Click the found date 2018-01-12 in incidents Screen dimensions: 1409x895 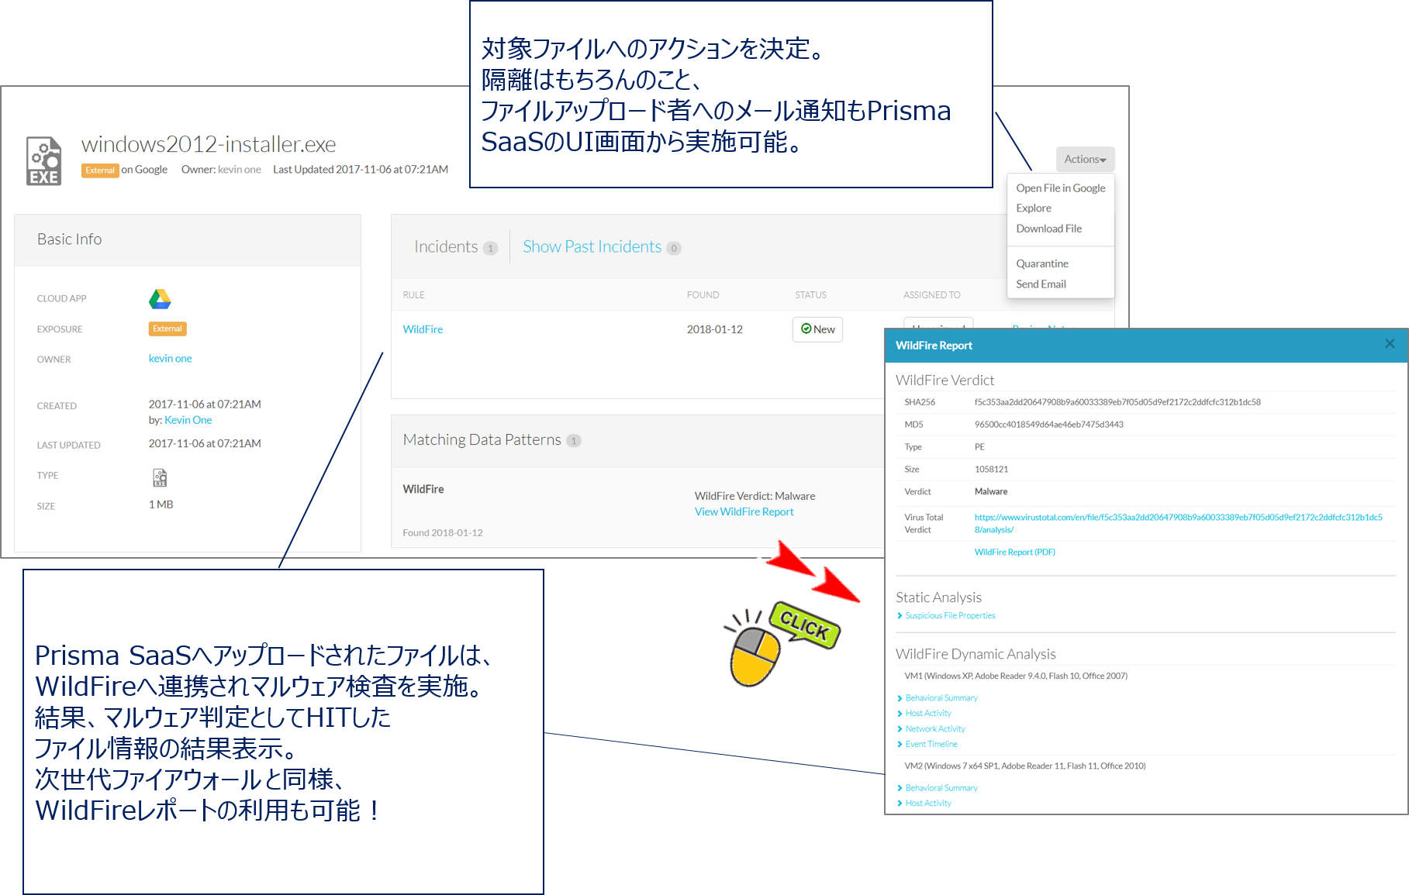coord(714,329)
